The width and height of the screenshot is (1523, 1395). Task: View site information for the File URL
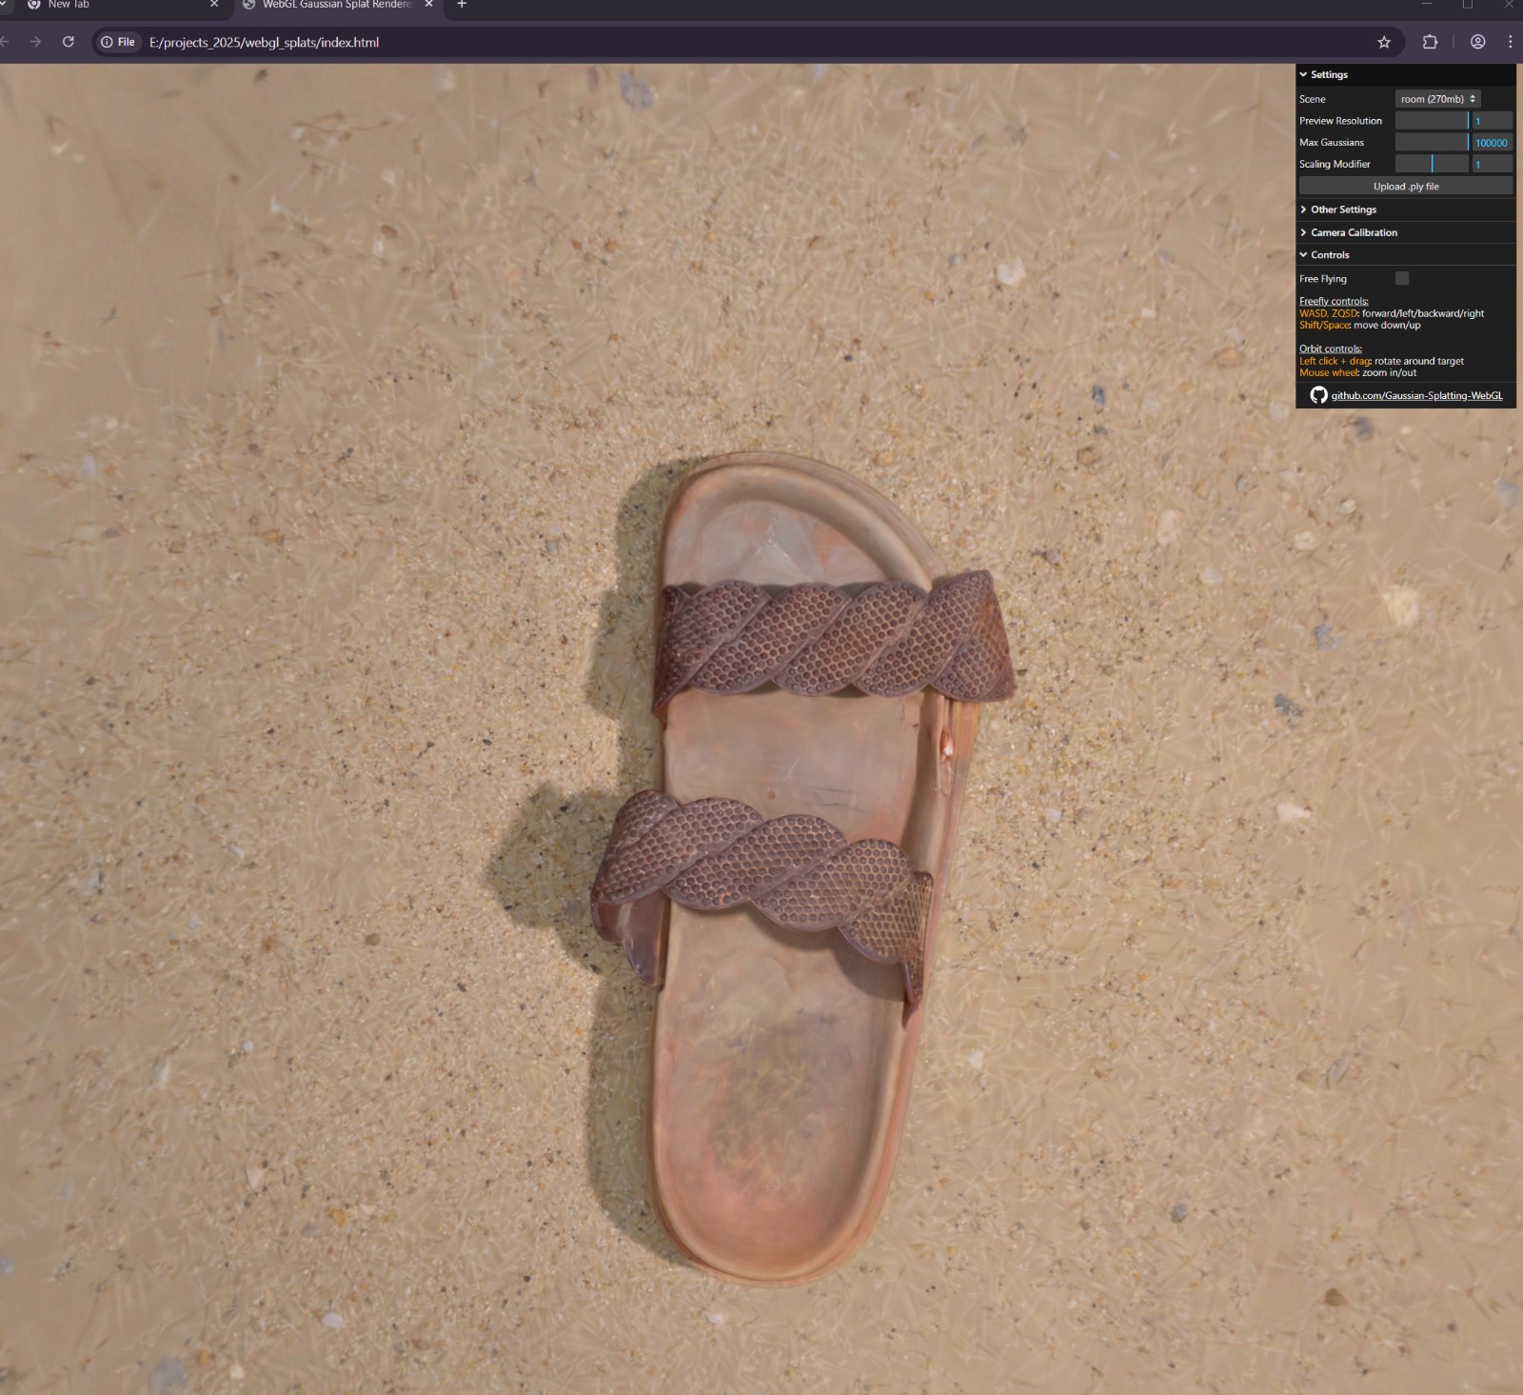[x=118, y=42]
